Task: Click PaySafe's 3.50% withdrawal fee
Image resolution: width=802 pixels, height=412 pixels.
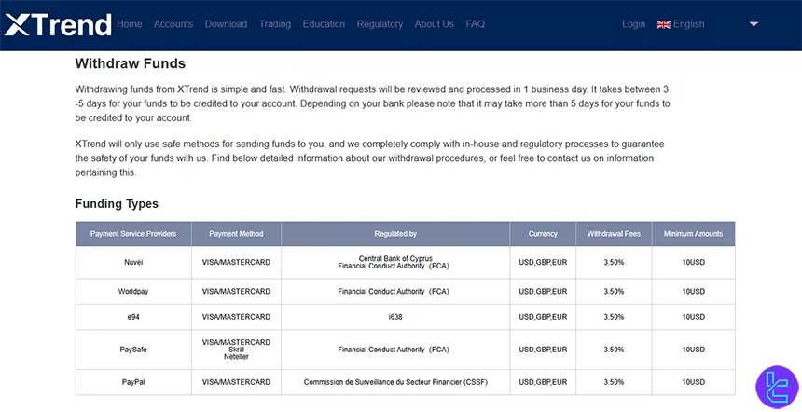Action: point(614,350)
